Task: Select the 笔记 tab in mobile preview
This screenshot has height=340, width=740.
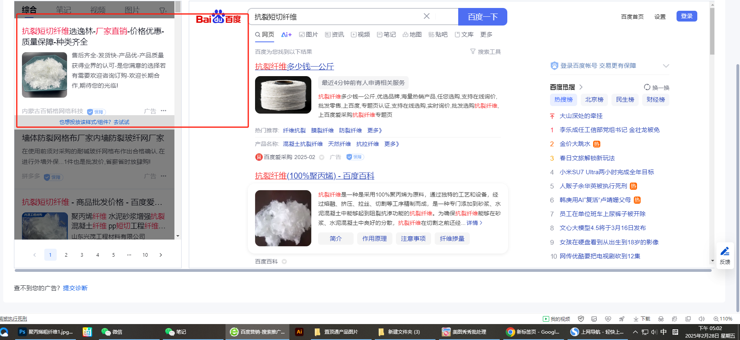Action: tap(63, 10)
